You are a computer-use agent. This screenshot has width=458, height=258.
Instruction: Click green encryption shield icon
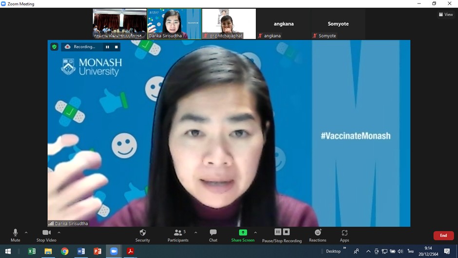tap(55, 47)
